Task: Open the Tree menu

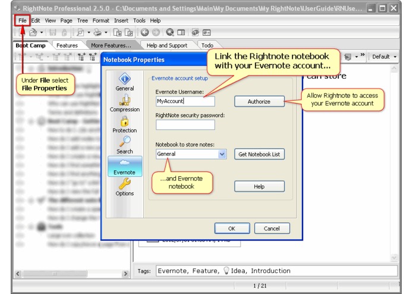Action: [83, 21]
